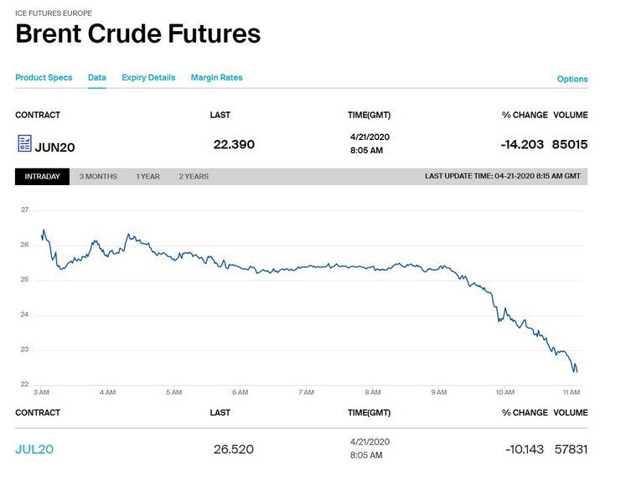621x480 pixels.
Task: Select the Data tab
Action: click(97, 78)
